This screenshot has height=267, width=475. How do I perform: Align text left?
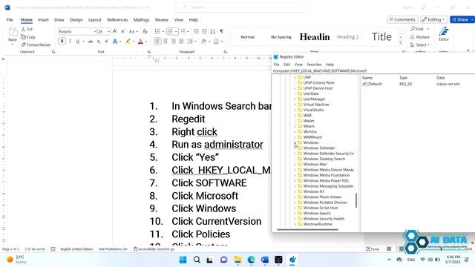click(157, 42)
